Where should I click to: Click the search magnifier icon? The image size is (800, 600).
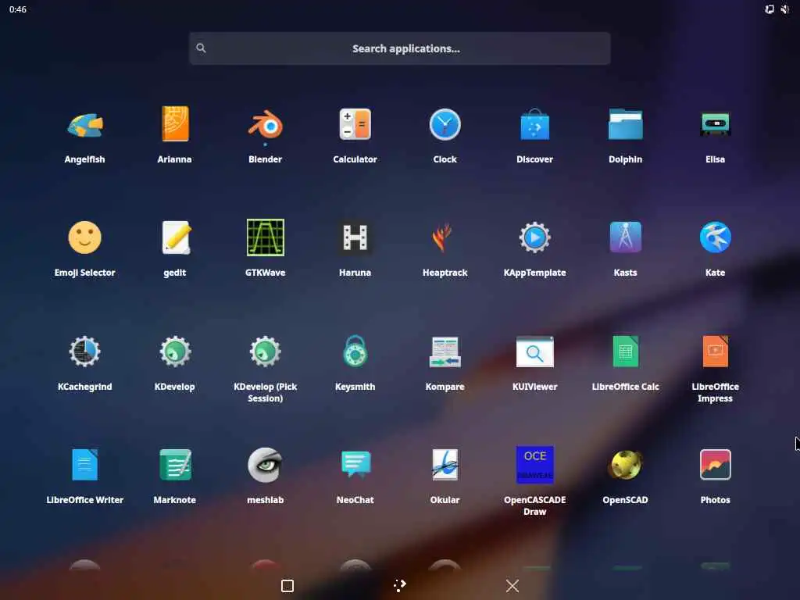[201, 48]
